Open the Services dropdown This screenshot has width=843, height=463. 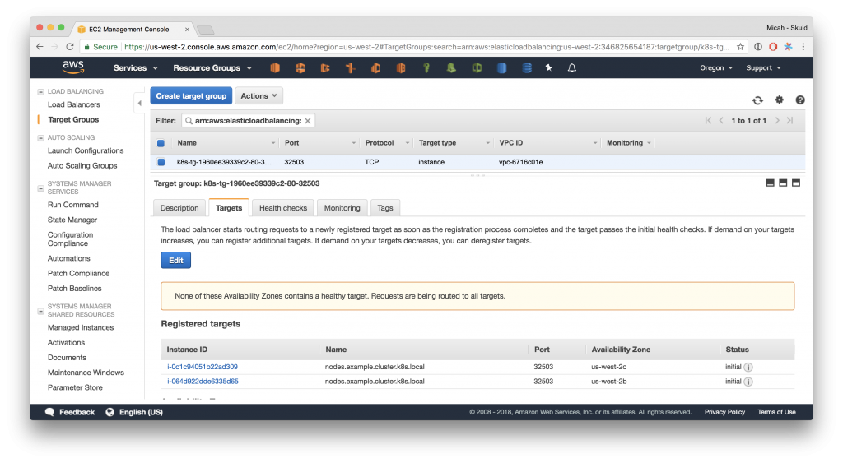[136, 67]
